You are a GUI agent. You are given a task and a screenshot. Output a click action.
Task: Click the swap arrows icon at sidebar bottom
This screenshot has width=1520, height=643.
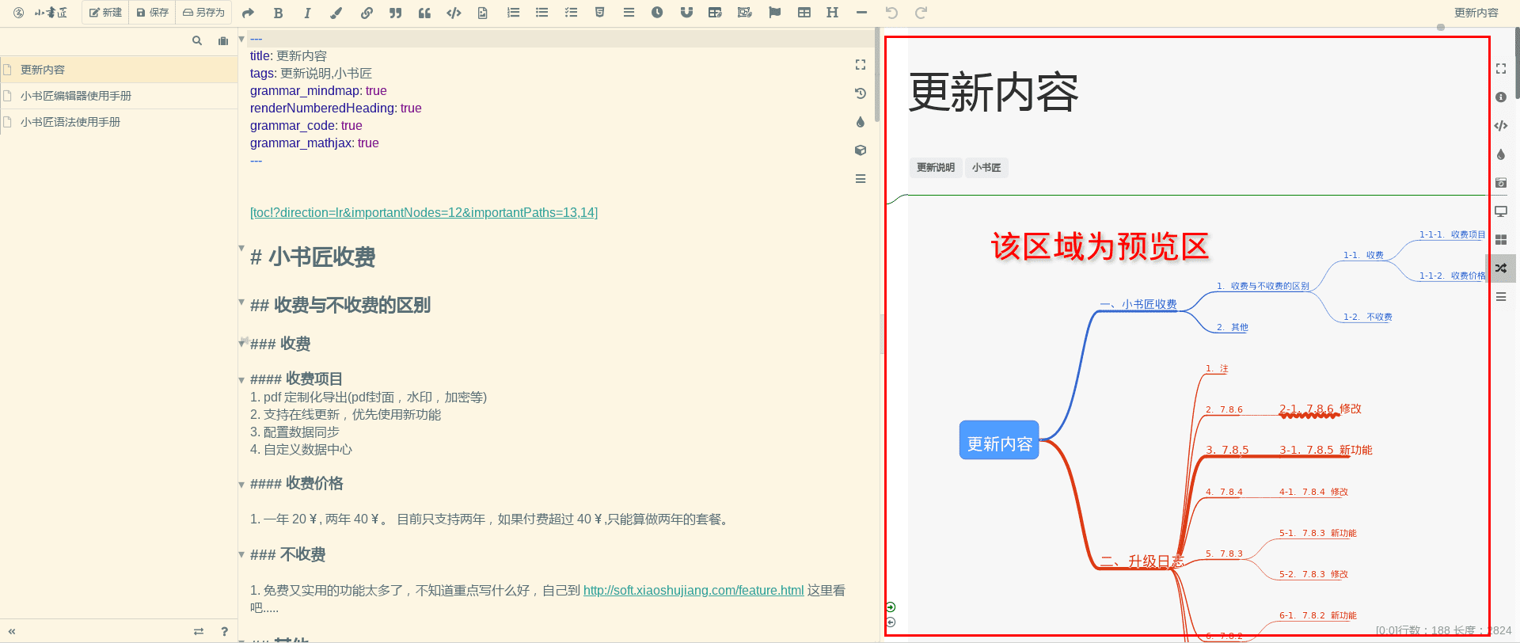(199, 631)
